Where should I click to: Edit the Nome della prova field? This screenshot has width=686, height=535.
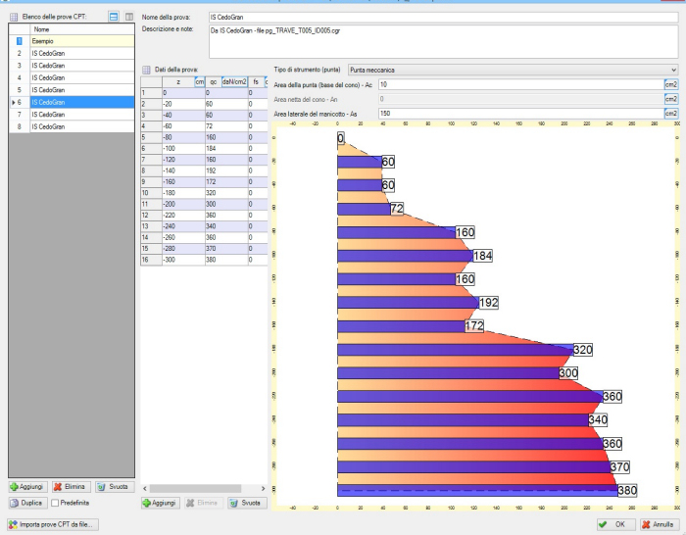[x=444, y=17]
